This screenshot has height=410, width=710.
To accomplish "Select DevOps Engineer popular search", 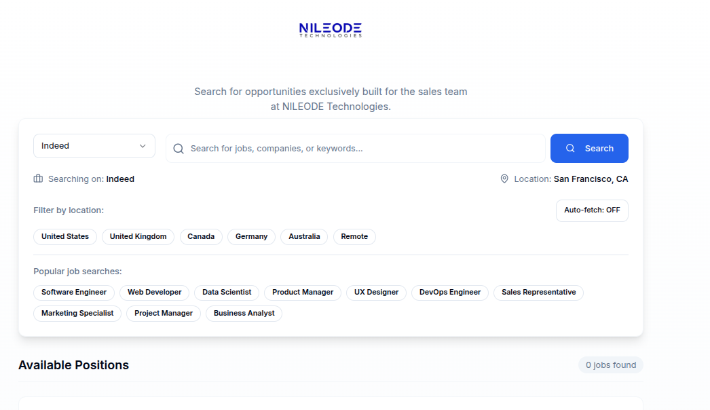I will pos(450,292).
